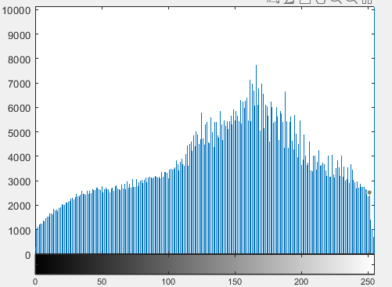The image size is (392, 287).
Task: Select the y-axis tick label 8000
Action: coord(19,59)
